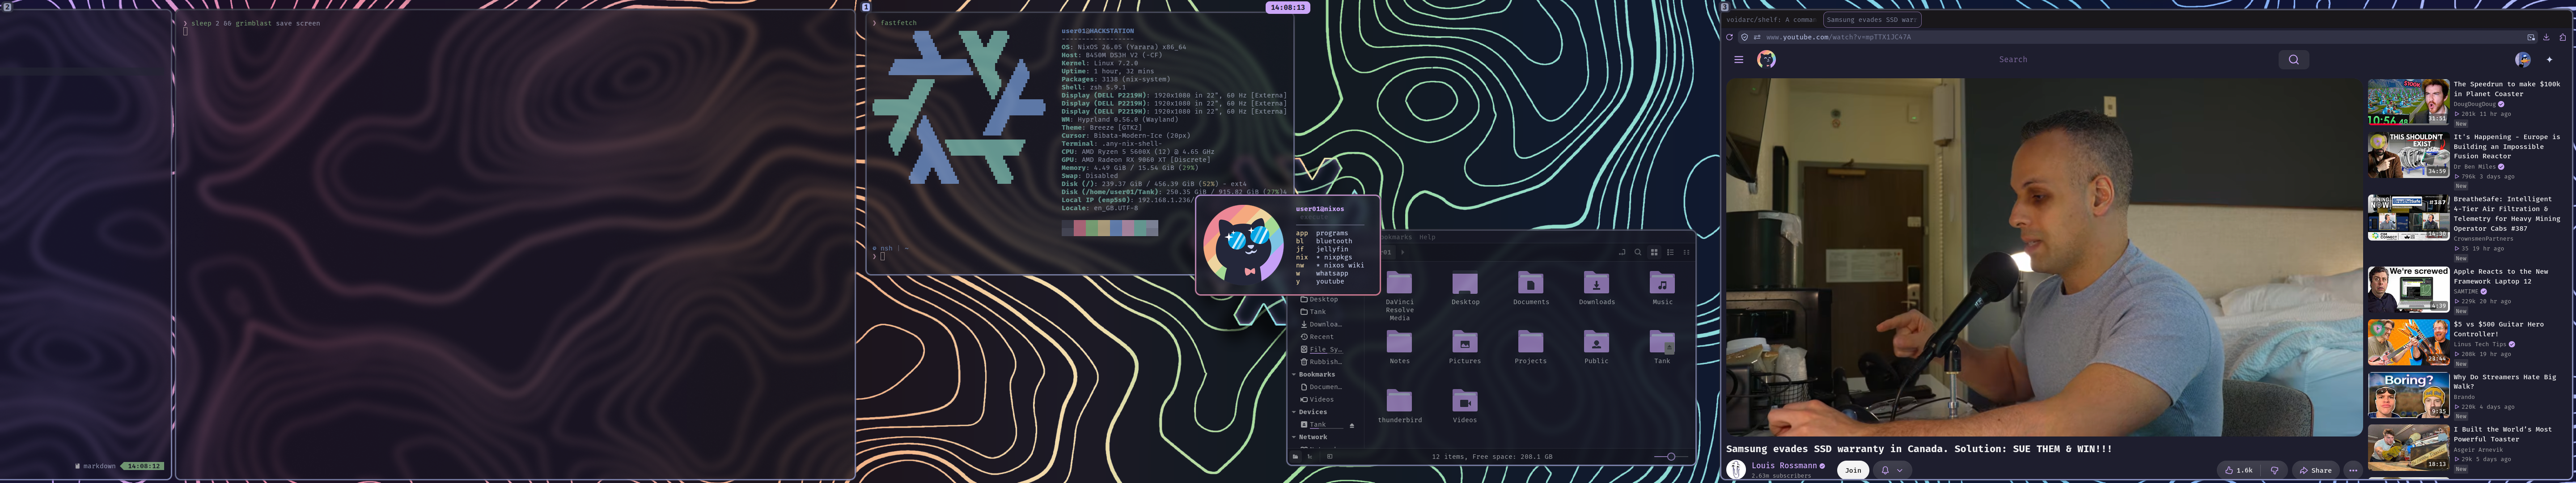Open the browser extensions puzzle icon
The height and width of the screenshot is (483, 2576).
pyautogui.click(x=2563, y=37)
